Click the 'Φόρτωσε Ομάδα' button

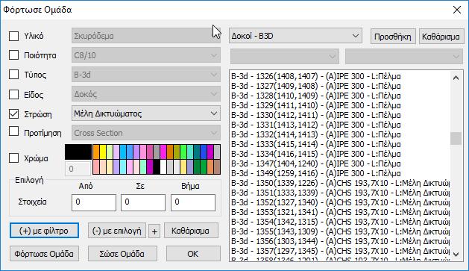click(x=44, y=254)
